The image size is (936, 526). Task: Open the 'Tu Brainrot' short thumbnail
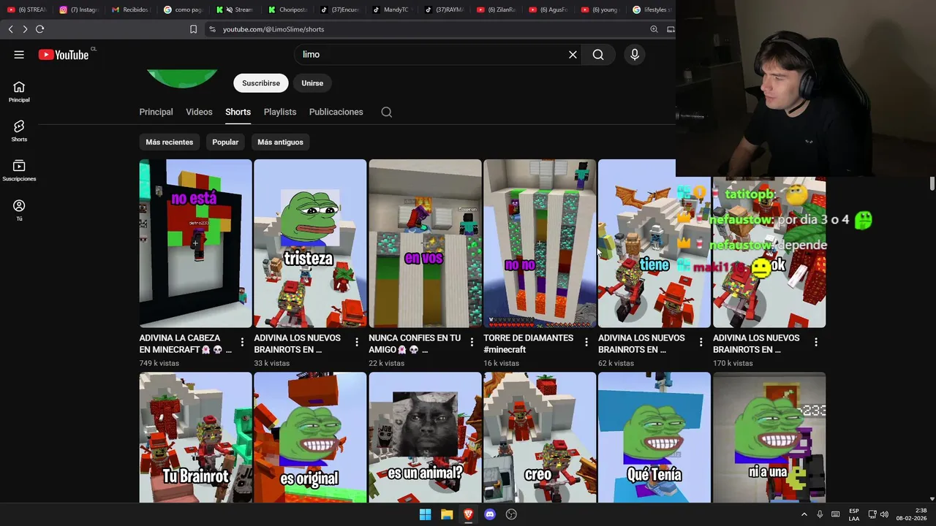(x=195, y=438)
